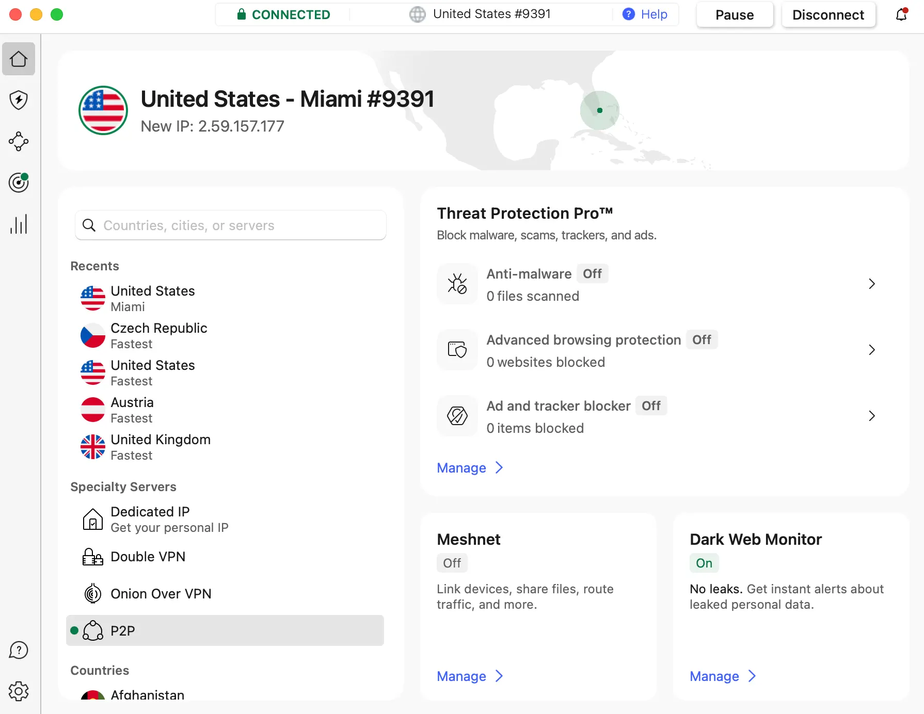Click the Ad and tracker blocker icon
This screenshot has height=714, width=924.
coord(457,416)
